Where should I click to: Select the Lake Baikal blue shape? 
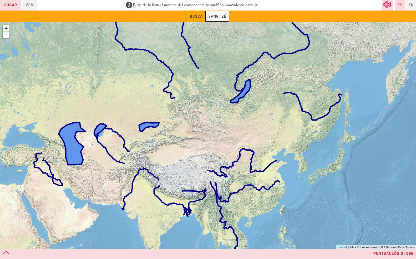click(x=241, y=91)
